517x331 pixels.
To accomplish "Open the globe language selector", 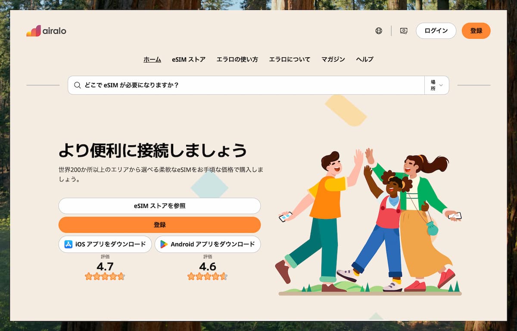I will pos(379,31).
